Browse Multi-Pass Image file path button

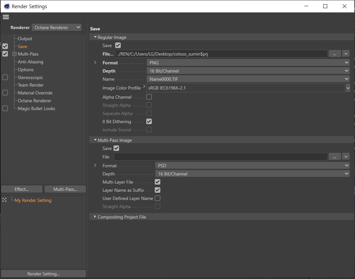point(334,156)
